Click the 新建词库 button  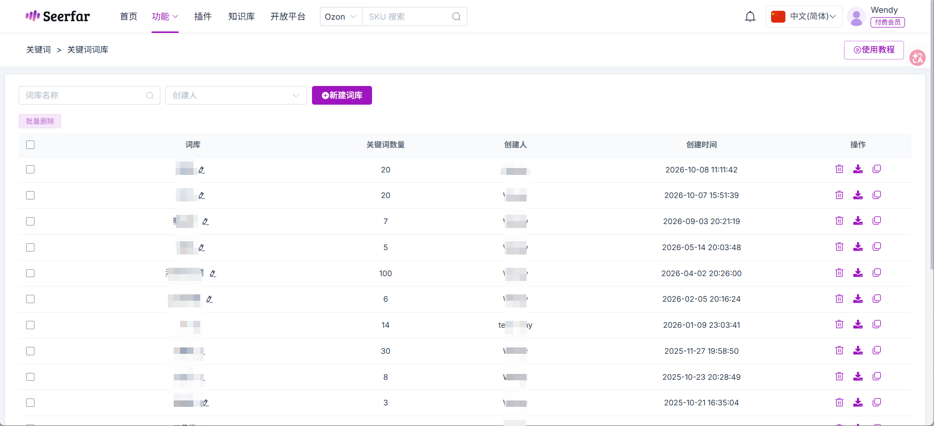(342, 95)
